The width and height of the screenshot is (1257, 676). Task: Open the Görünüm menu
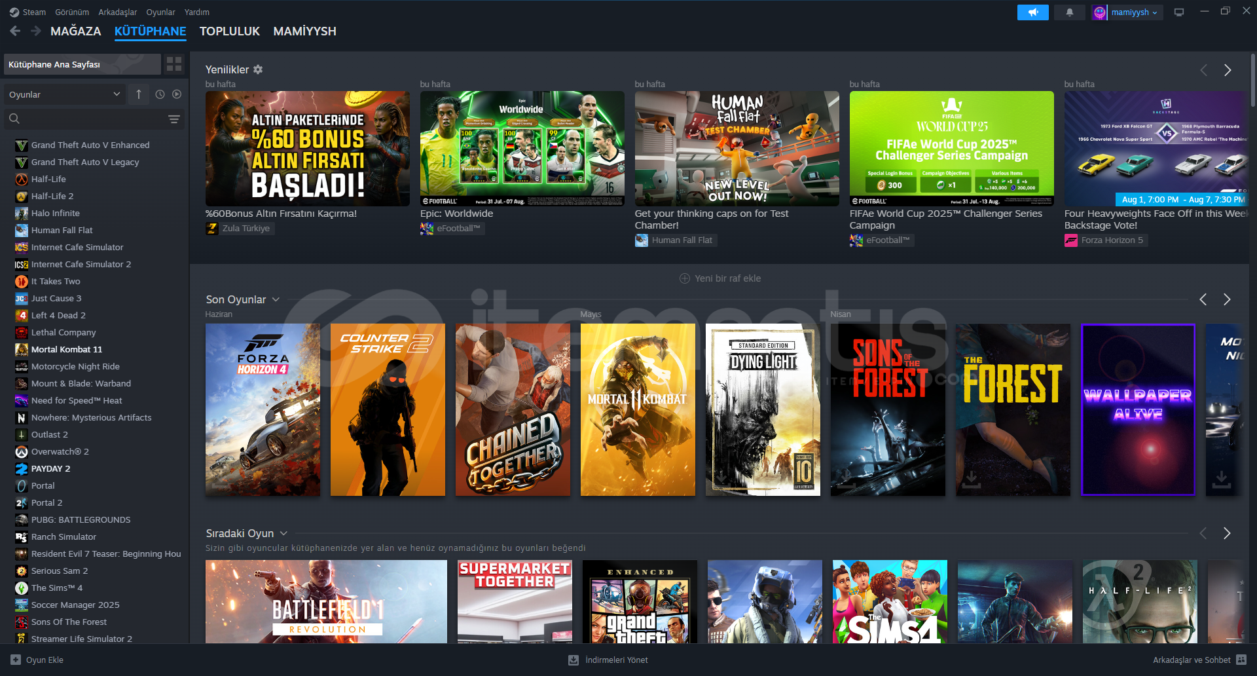(x=72, y=12)
